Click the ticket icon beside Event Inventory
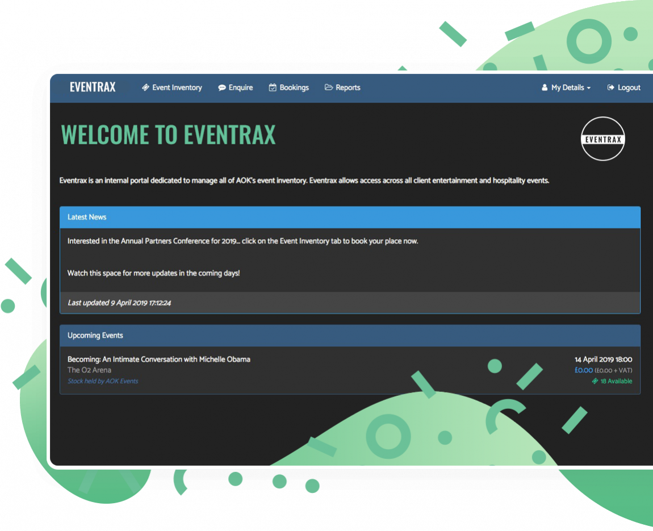This screenshot has height=531, width=653. pyautogui.click(x=145, y=87)
